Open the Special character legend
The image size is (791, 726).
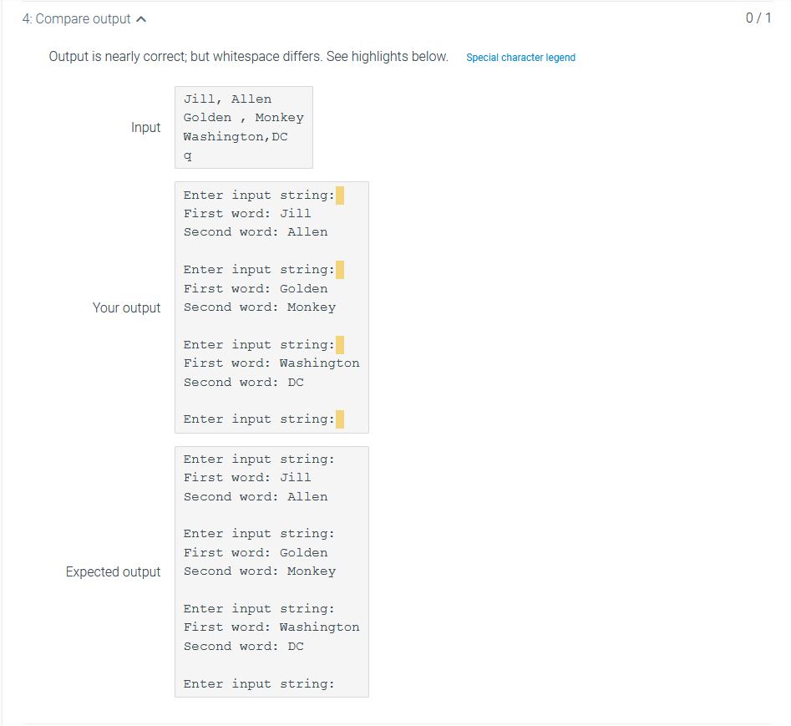coord(520,57)
